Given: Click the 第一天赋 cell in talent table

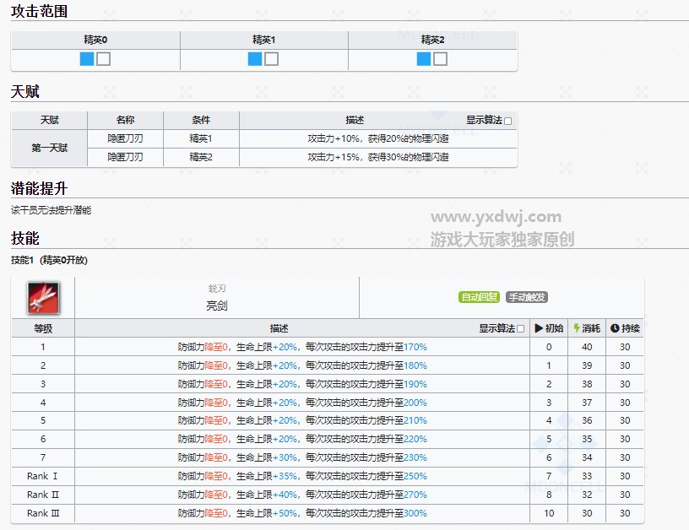Looking at the screenshot, I should [49, 148].
